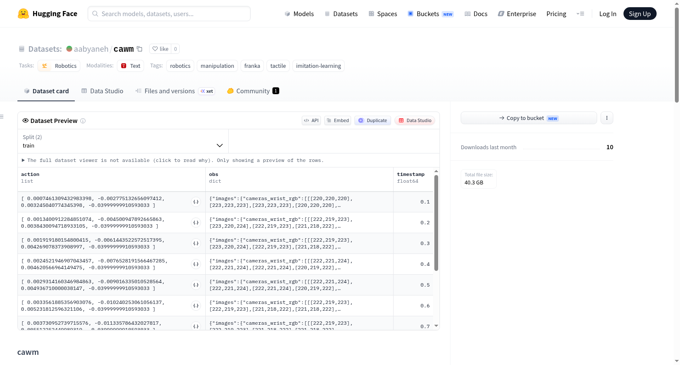Expand JSON braces icon for timestamp 0.6 row
The height and width of the screenshot is (365, 680).
click(196, 306)
